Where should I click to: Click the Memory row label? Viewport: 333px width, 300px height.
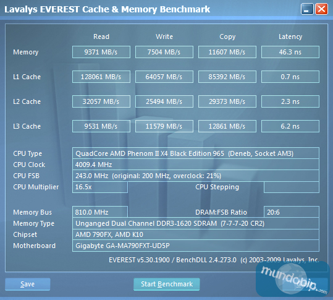tap(26, 52)
